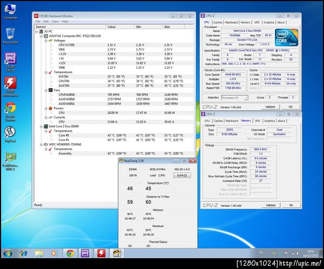
Task: Click the taskbar clock showing 19:52
Action: pyautogui.click(x=310, y=253)
